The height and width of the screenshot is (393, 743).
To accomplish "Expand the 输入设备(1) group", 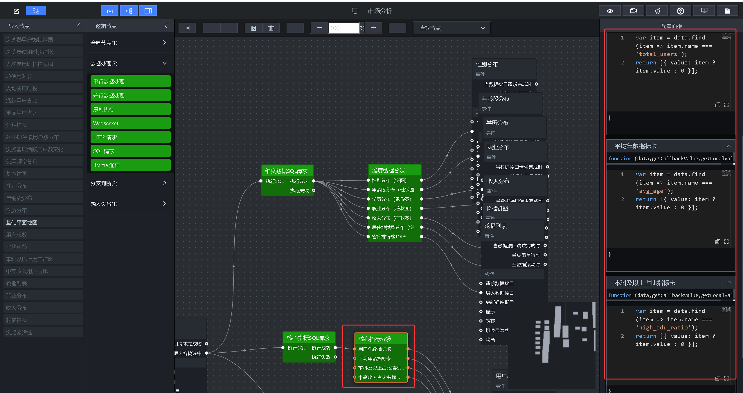I will pos(130,204).
